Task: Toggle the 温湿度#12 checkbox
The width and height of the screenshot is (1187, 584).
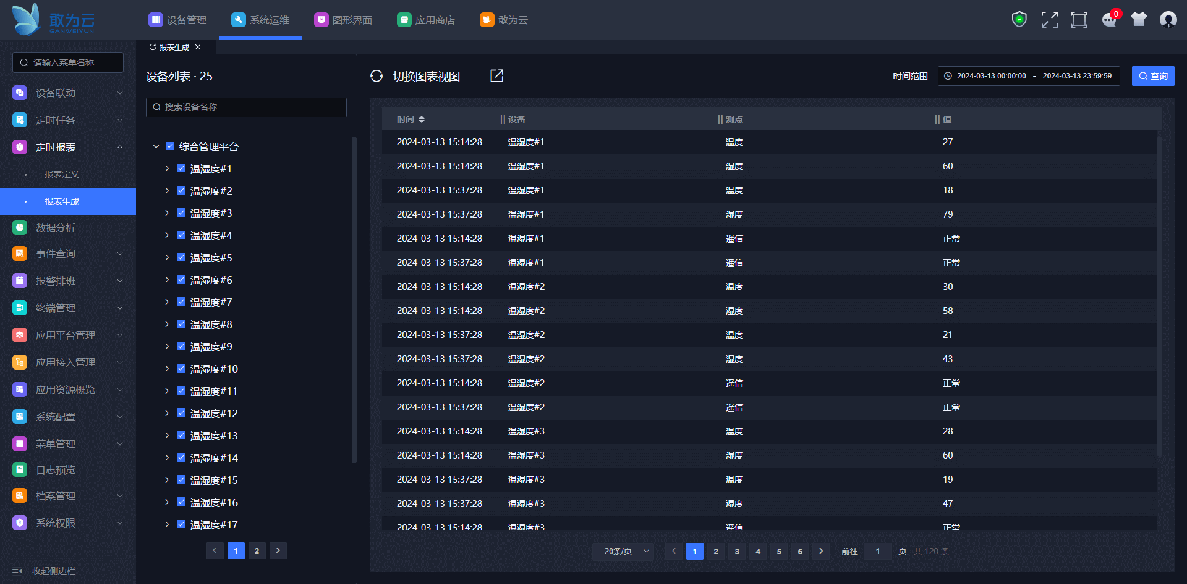Action: (x=181, y=413)
